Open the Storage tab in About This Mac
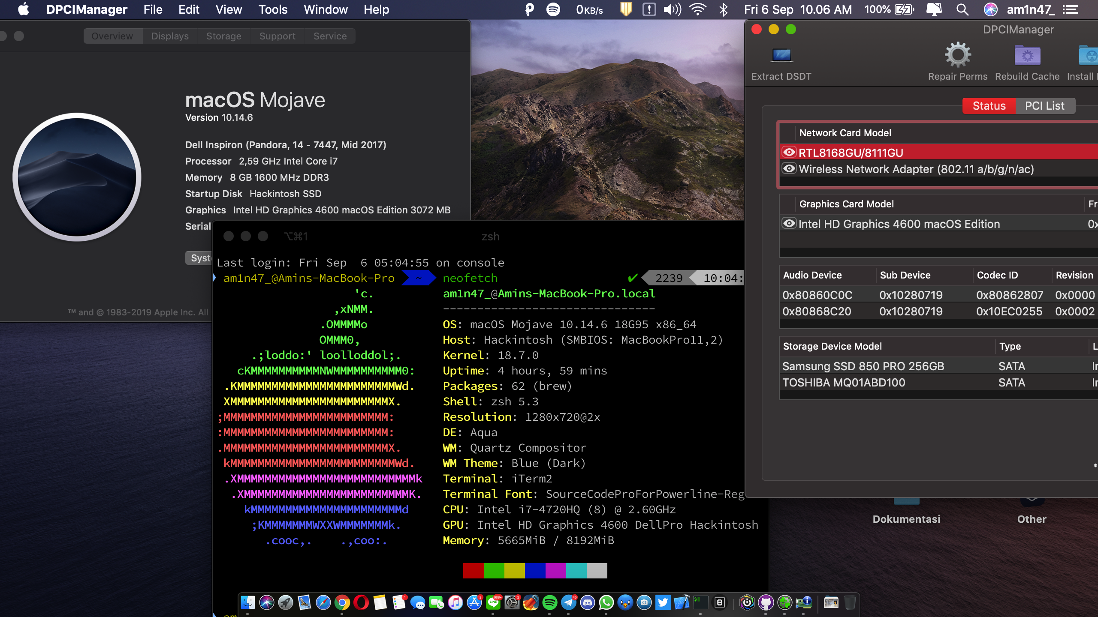Viewport: 1098px width, 617px height. [x=223, y=36]
